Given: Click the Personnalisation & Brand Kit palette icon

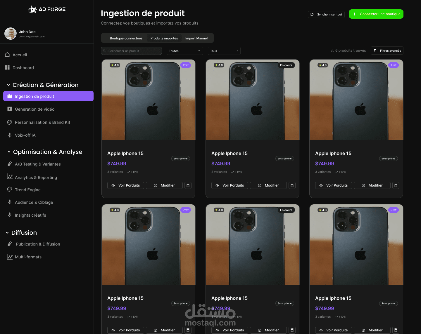Looking at the screenshot, I should pyautogui.click(x=10, y=122).
